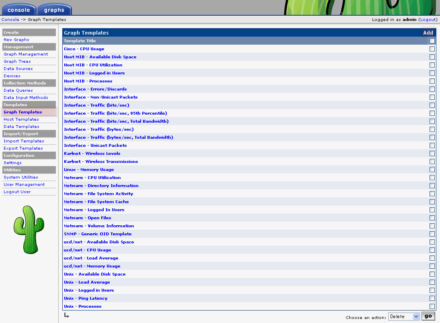Go to Host Templates in the sidebar
The image size is (440, 323).
pyautogui.click(x=21, y=119)
